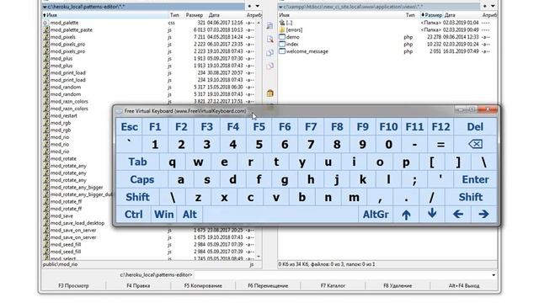
Task: Tap the semicolon key
Action: pos(414,179)
